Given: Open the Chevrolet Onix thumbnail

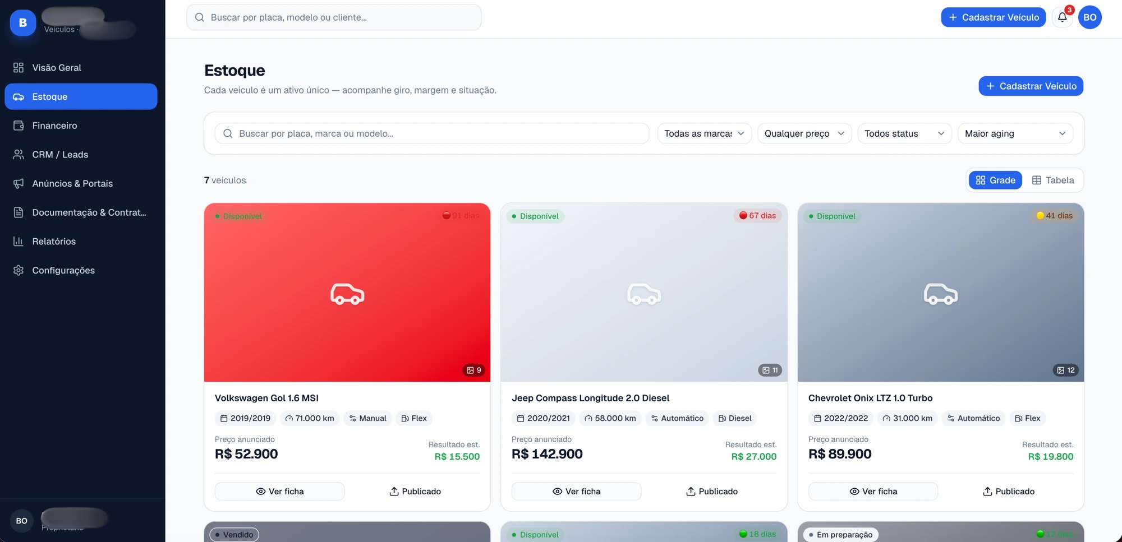Looking at the screenshot, I should [x=941, y=293].
